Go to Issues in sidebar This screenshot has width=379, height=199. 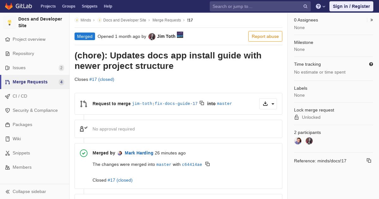(x=35, y=68)
